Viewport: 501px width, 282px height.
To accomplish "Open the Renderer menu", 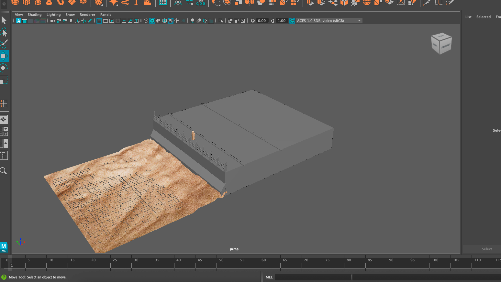I will 87,15.
